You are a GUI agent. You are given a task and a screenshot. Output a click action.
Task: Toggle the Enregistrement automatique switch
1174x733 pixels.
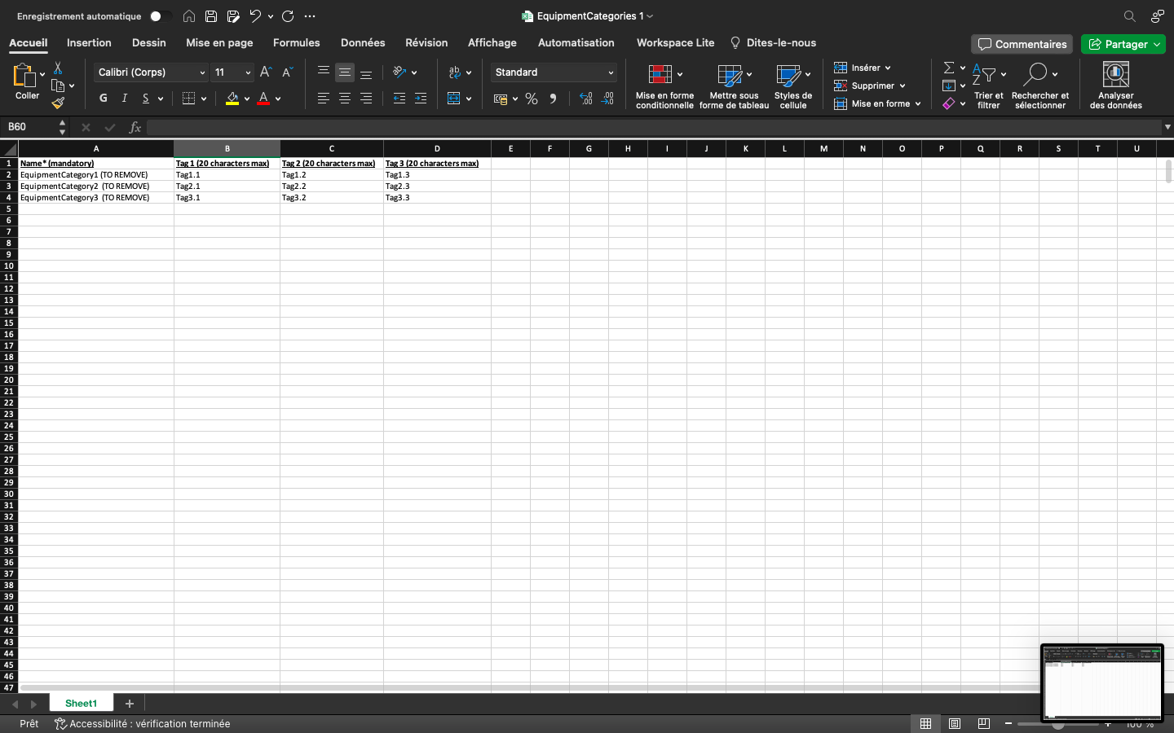[160, 16]
